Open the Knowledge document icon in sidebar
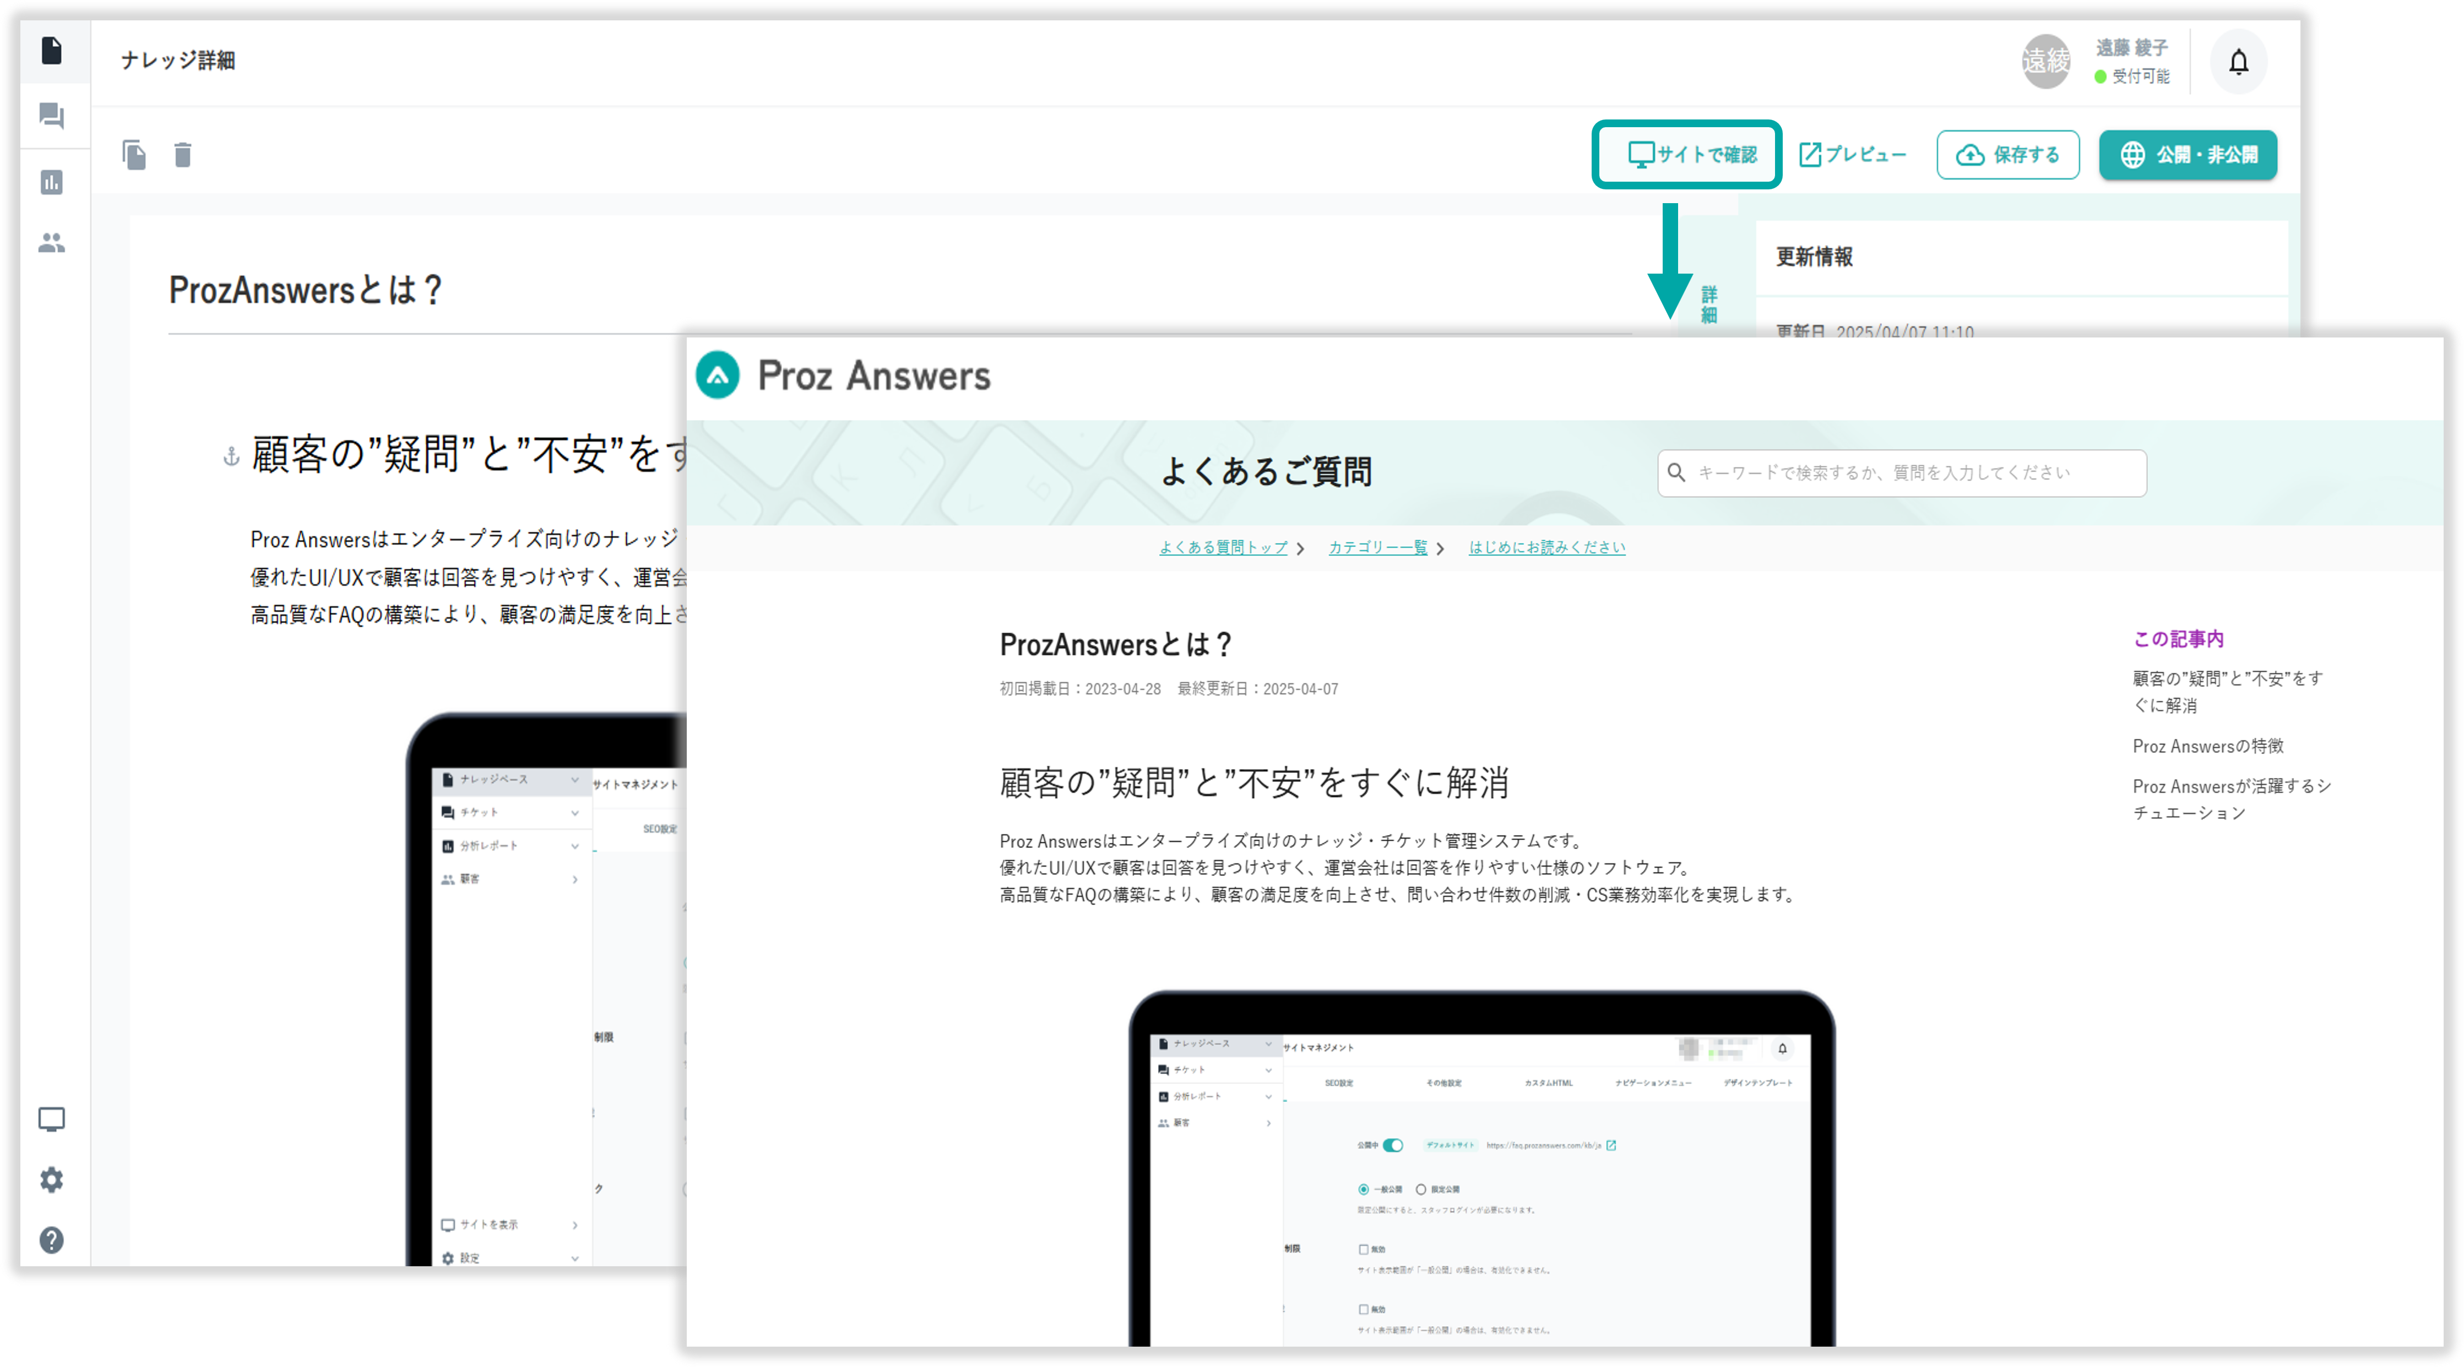This screenshot has height=1367, width=2464. 52,51
